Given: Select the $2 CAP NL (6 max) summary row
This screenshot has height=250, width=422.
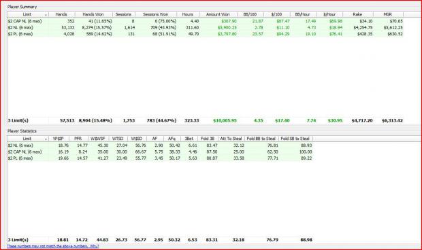Looking at the screenshot, I should [x=205, y=21].
